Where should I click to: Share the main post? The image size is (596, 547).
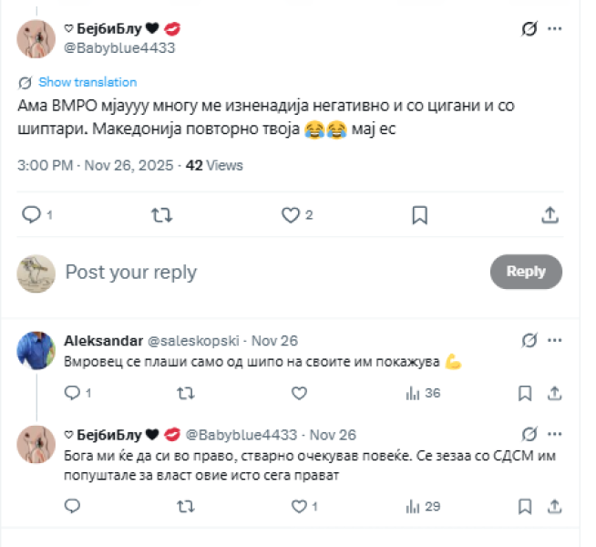pyautogui.click(x=550, y=215)
